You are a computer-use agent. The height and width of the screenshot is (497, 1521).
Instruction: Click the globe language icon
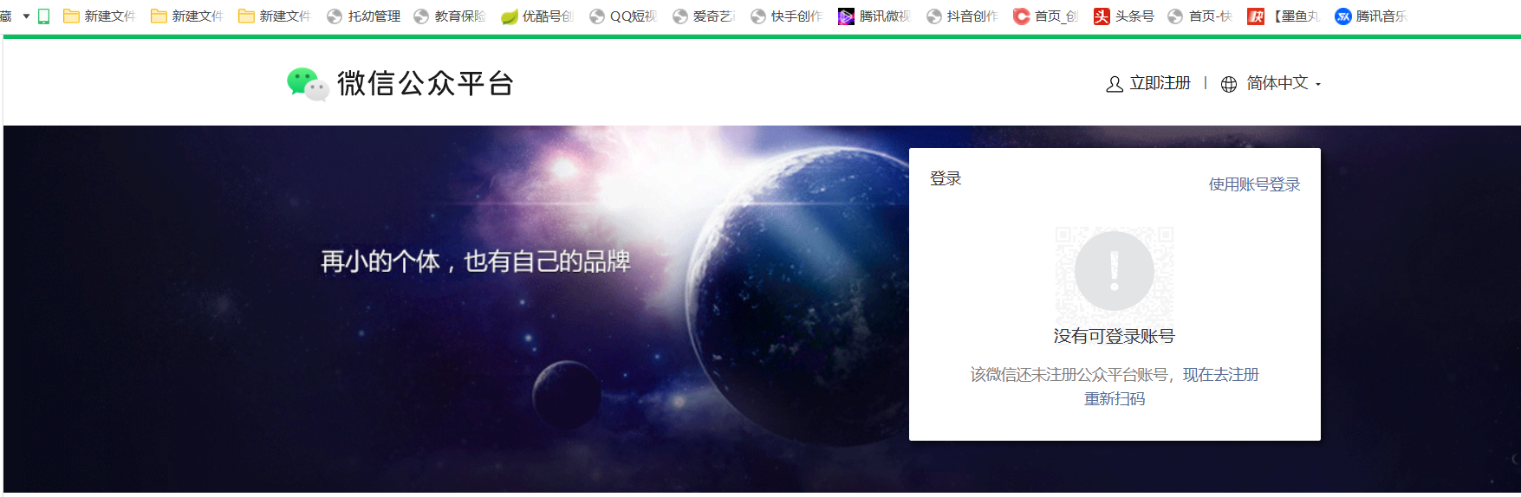[x=1229, y=84]
